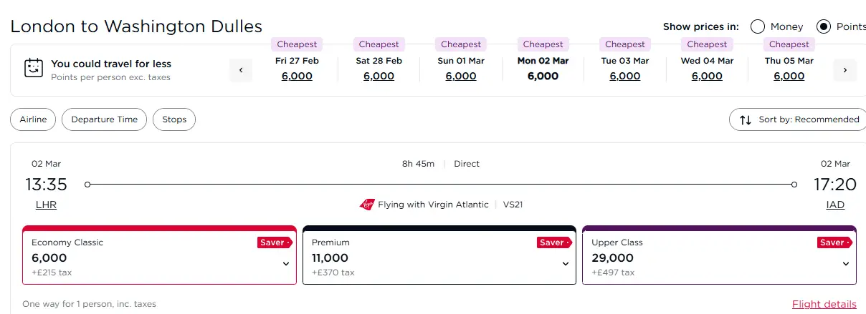Click the Upper Class Saver tag
The width and height of the screenshot is (866, 314).
pyautogui.click(x=834, y=242)
